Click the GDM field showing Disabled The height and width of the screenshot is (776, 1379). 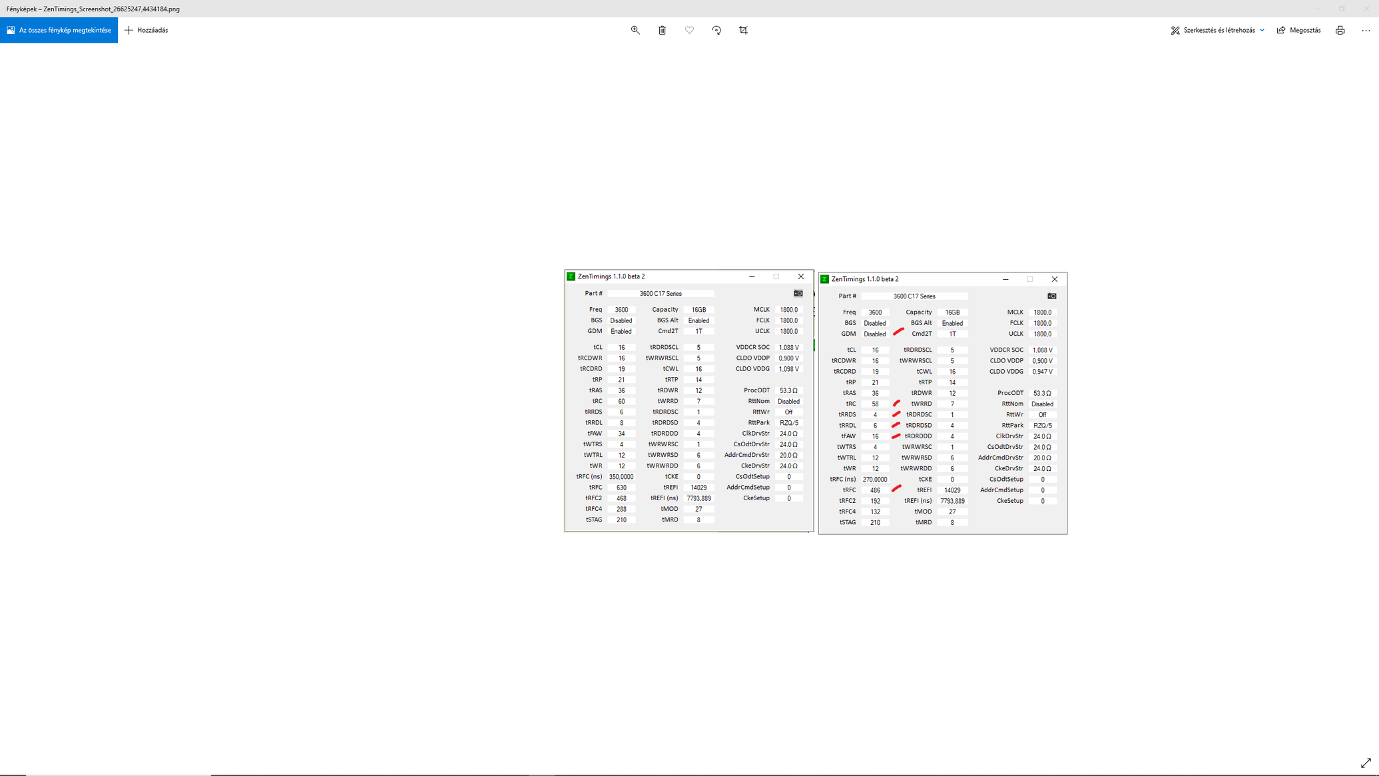click(x=875, y=334)
